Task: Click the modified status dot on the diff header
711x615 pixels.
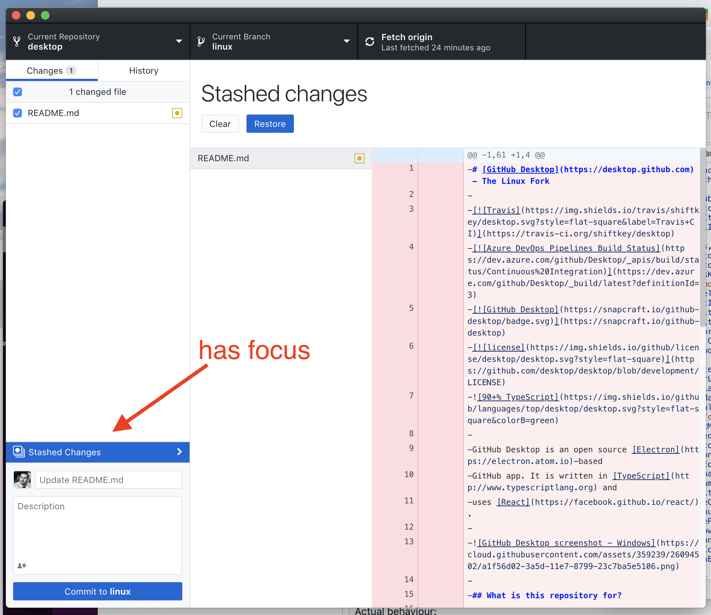Action: (360, 158)
